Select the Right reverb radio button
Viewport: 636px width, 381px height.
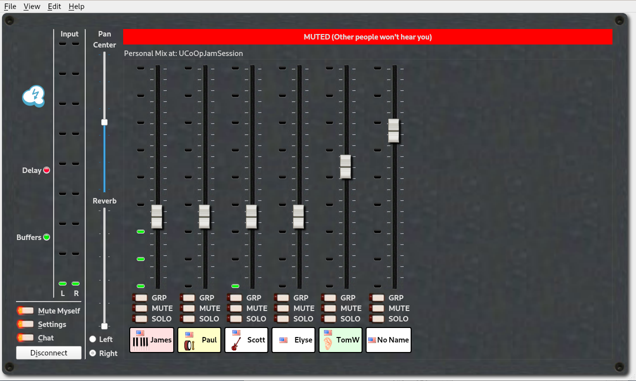(x=93, y=353)
